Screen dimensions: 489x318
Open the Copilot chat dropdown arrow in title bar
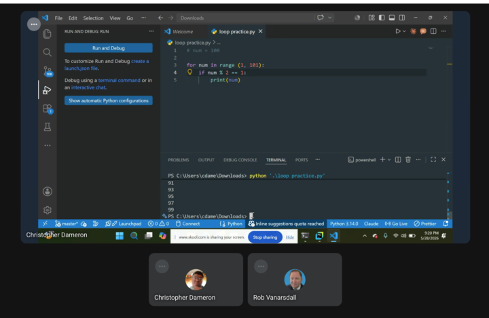(329, 18)
